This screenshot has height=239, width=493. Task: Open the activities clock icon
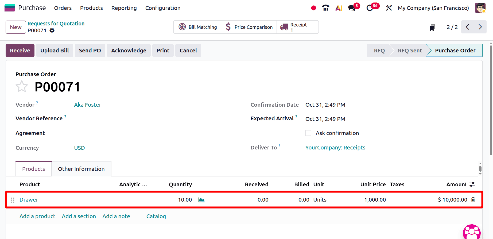point(370,8)
